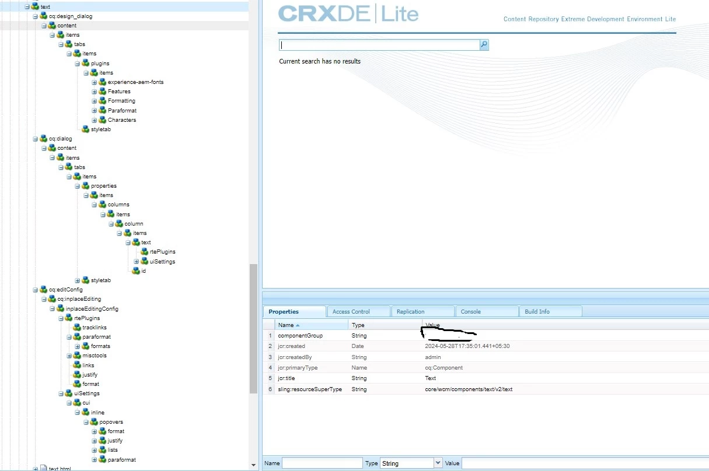Click the Type column header
Image resolution: width=709 pixels, height=471 pixels.
click(x=385, y=325)
